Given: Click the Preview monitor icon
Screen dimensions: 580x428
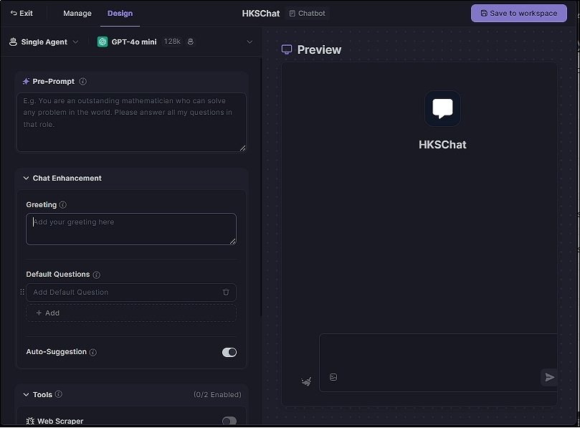Looking at the screenshot, I should [x=287, y=49].
